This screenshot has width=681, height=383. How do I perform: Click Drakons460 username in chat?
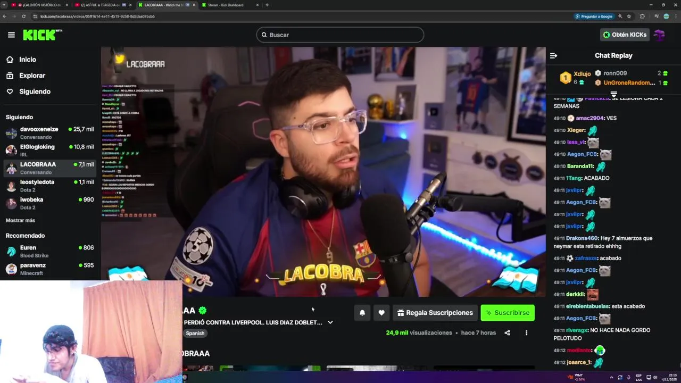pyautogui.click(x=582, y=238)
